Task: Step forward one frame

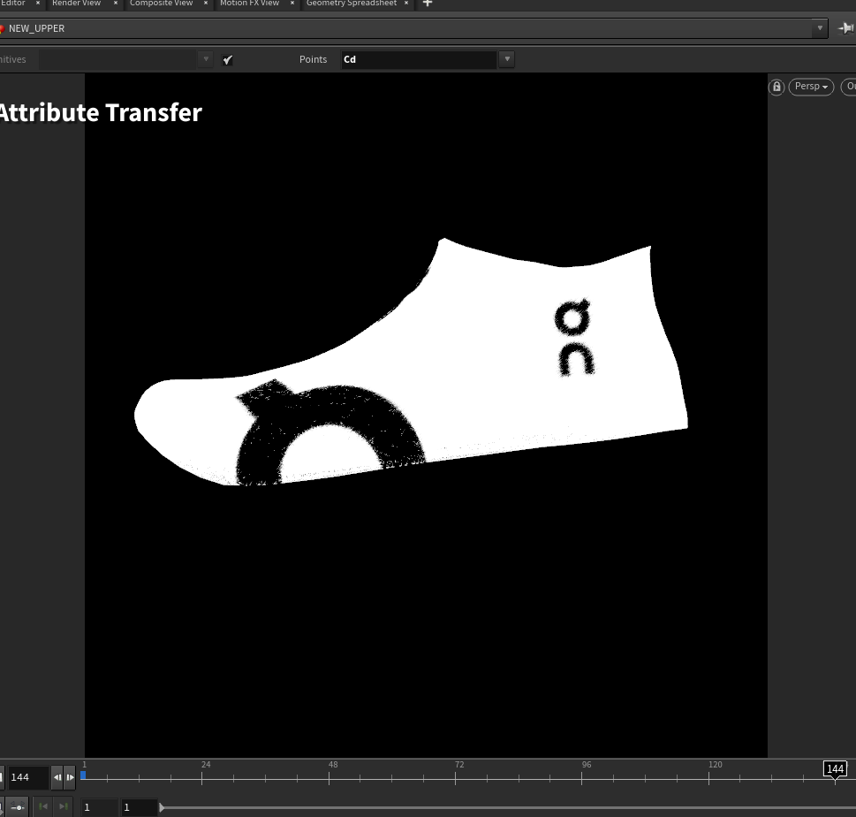Action: tap(70, 777)
